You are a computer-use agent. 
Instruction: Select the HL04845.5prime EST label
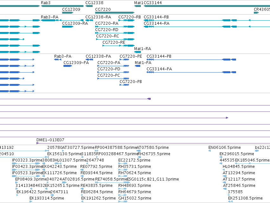coord(239,167)
